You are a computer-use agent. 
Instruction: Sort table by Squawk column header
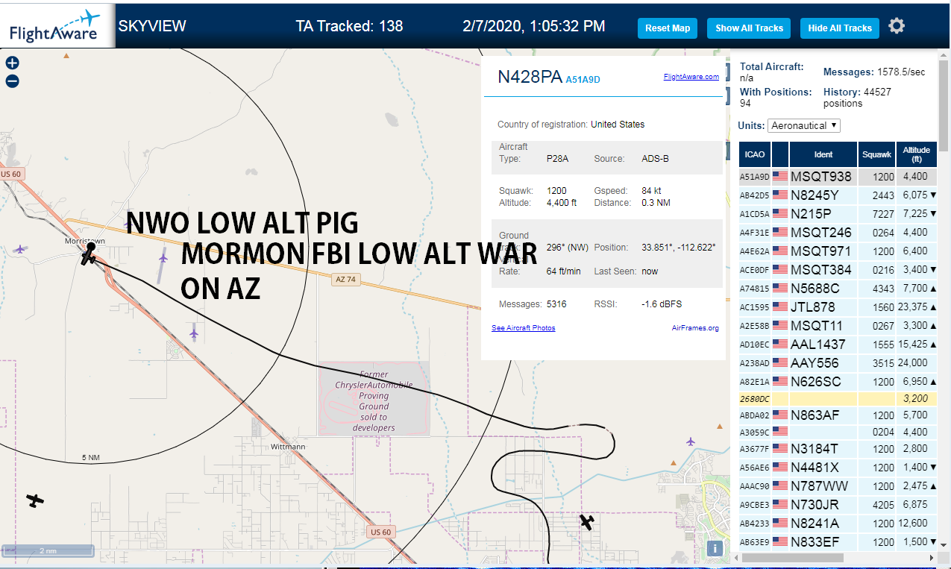pyautogui.click(x=876, y=154)
